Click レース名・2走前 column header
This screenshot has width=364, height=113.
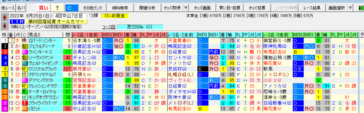tap(182, 35)
